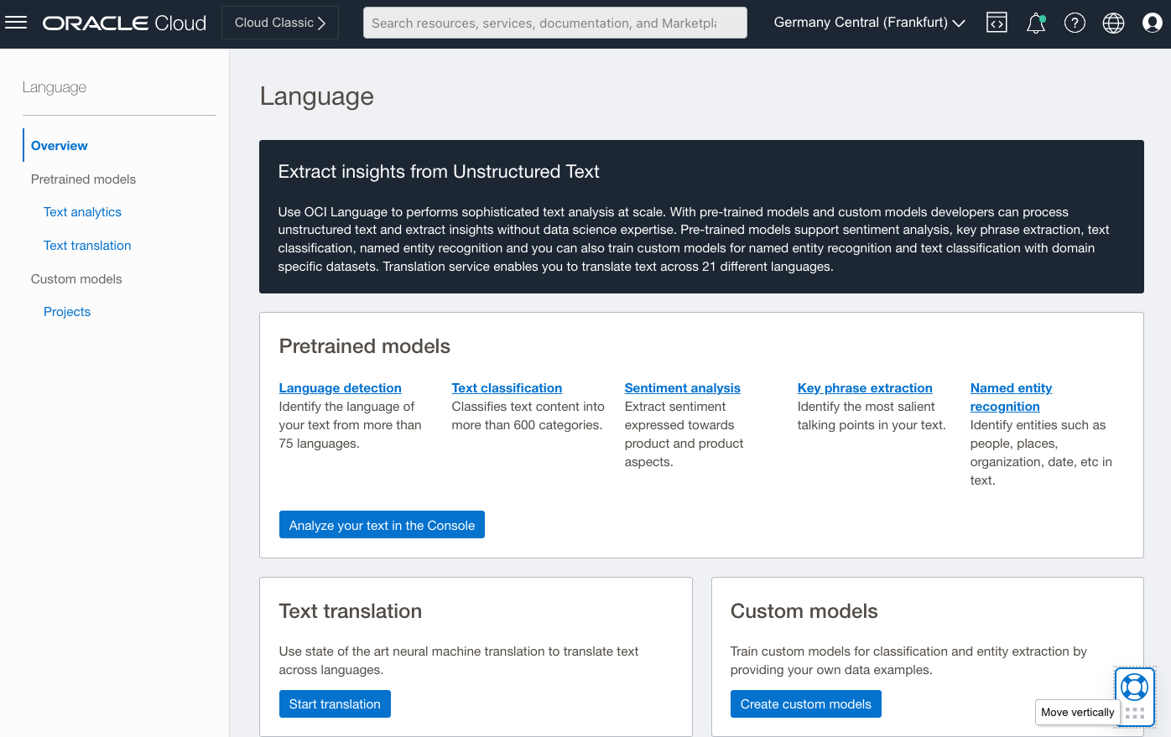Open Cloud Shell developer tools icon
Image resolution: width=1171 pixels, height=737 pixels.
[x=997, y=23]
